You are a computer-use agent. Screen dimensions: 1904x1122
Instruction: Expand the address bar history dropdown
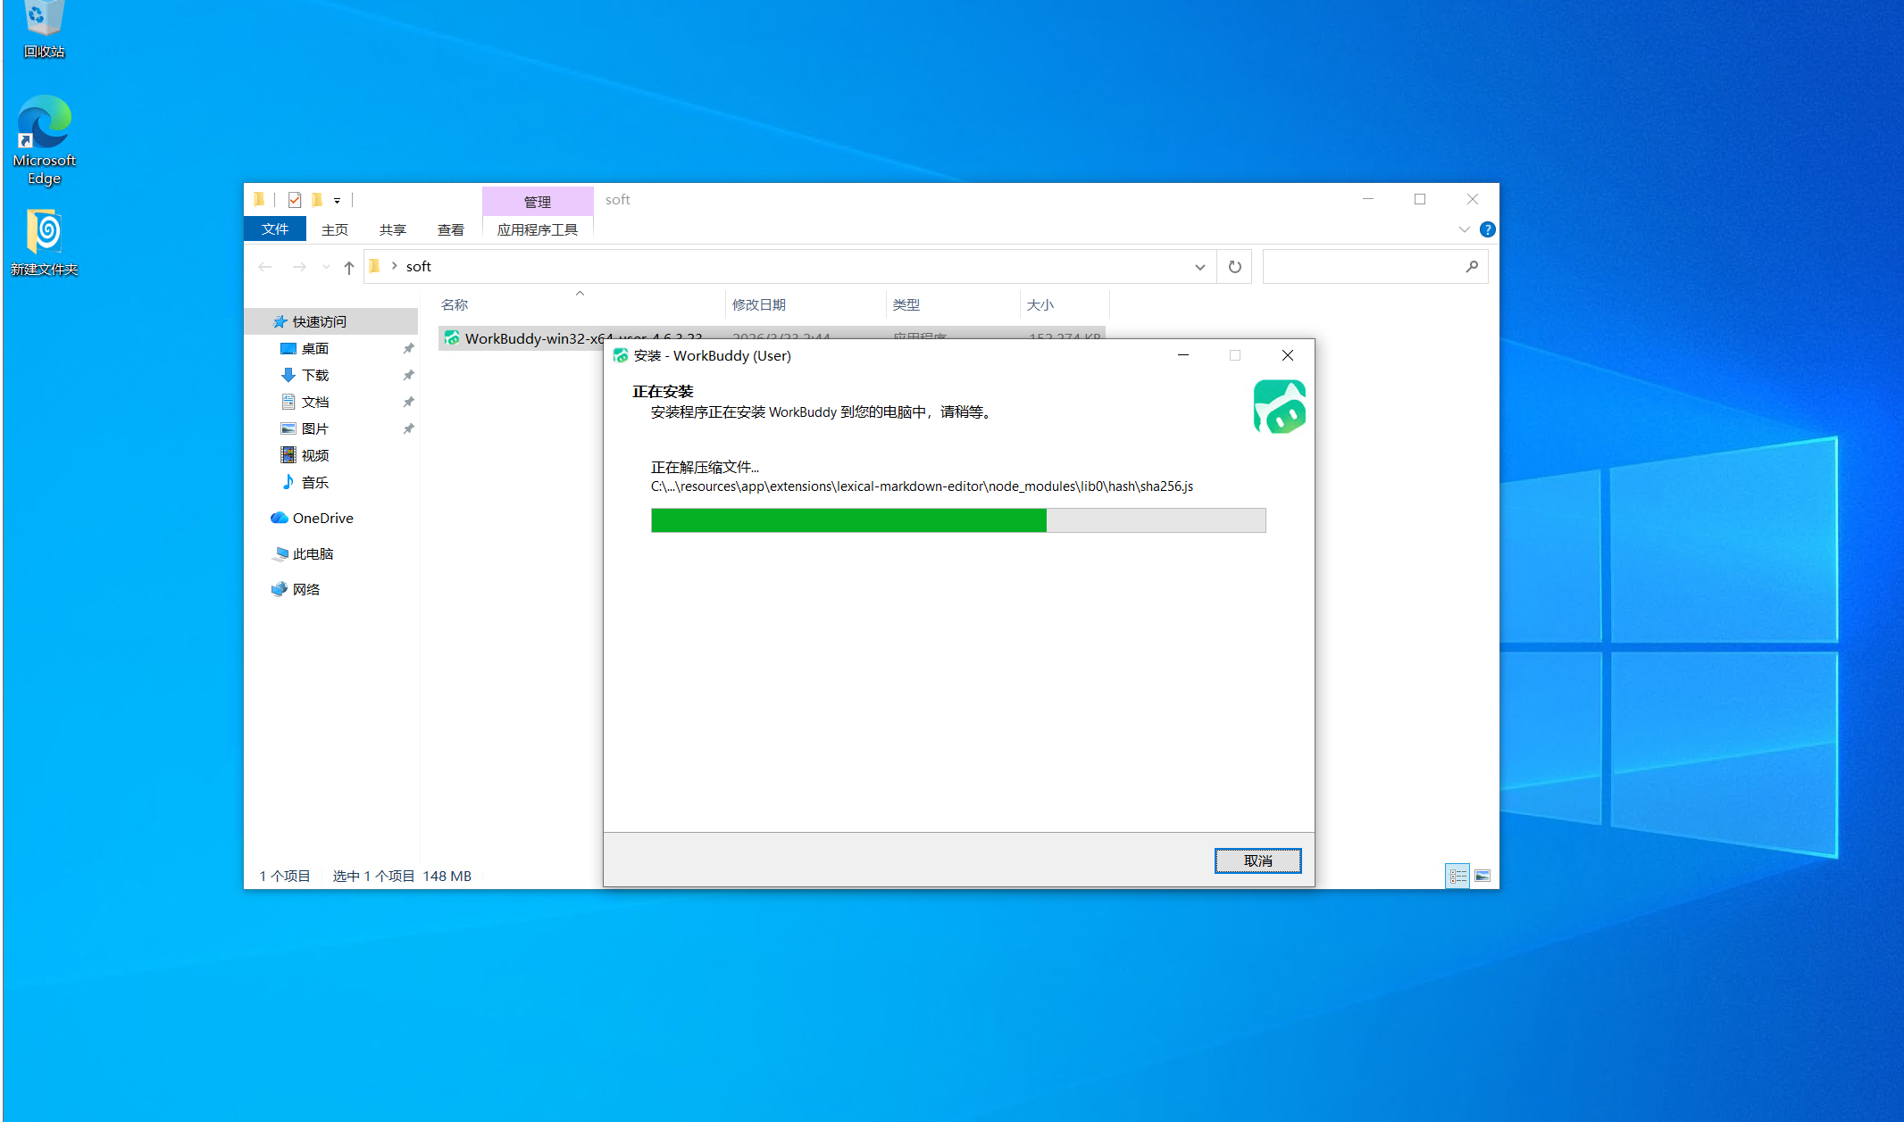[1199, 267]
